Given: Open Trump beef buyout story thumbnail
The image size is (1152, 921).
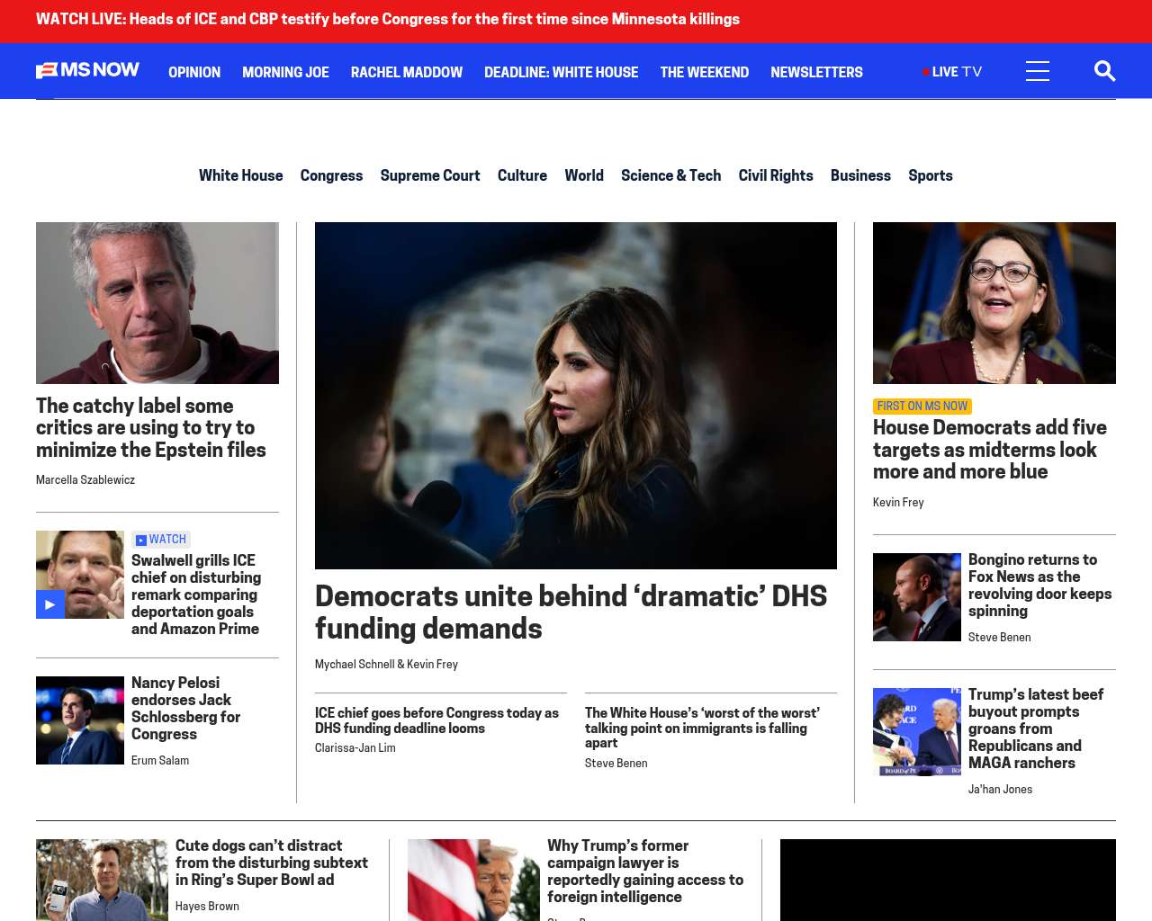Looking at the screenshot, I should (917, 732).
